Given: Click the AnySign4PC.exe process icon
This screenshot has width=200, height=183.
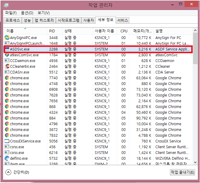Looking at the screenshot, I should (7, 38).
